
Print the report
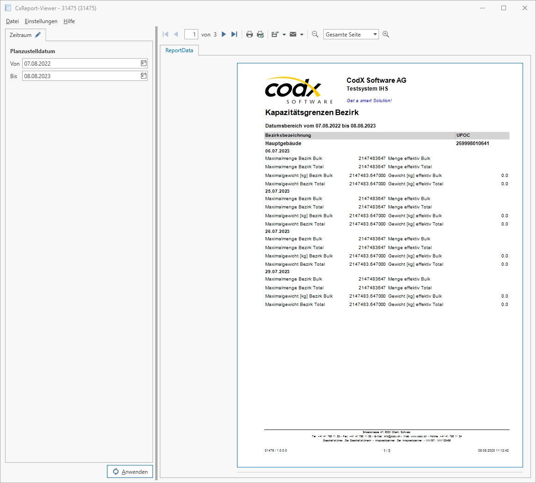249,34
